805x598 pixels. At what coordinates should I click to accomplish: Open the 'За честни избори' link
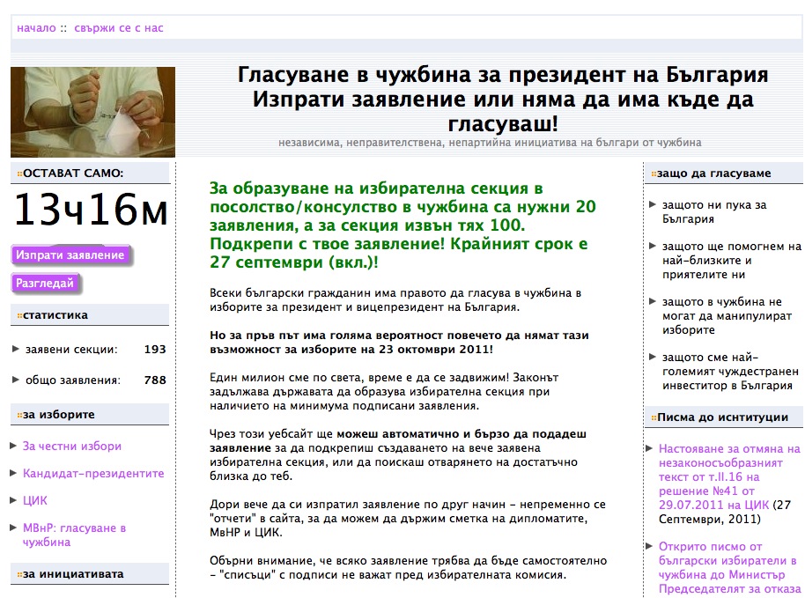pos(72,447)
